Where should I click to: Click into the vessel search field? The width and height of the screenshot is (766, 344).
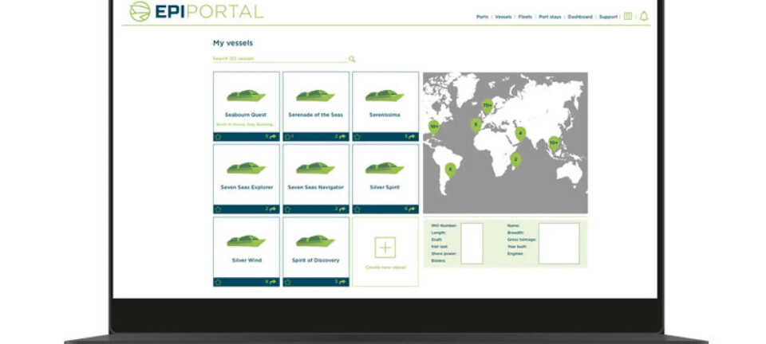point(278,59)
